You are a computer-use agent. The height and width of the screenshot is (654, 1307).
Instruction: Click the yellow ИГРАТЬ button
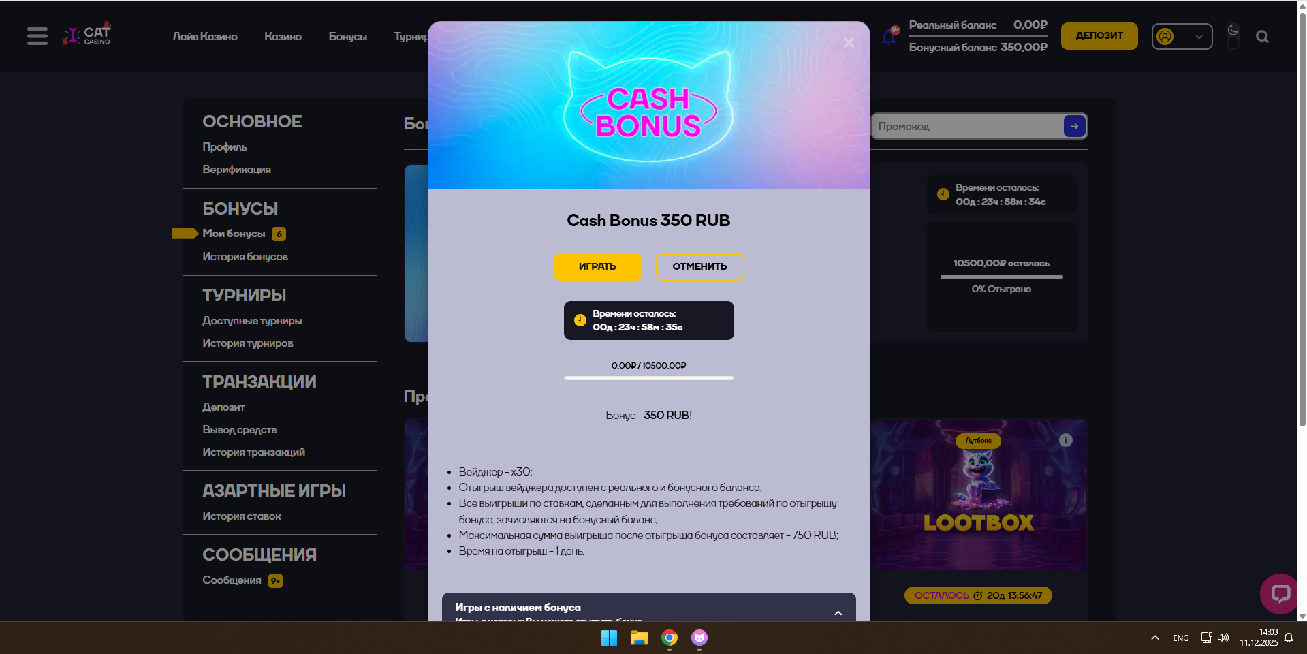pos(598,266)
